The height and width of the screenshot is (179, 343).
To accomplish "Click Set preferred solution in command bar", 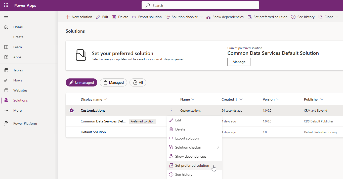I will point(267,17).
